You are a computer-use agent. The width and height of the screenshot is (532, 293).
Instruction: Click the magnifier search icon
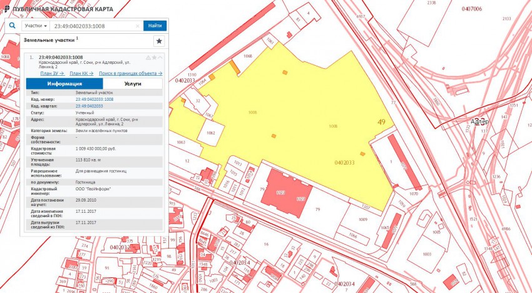[12, 26]
